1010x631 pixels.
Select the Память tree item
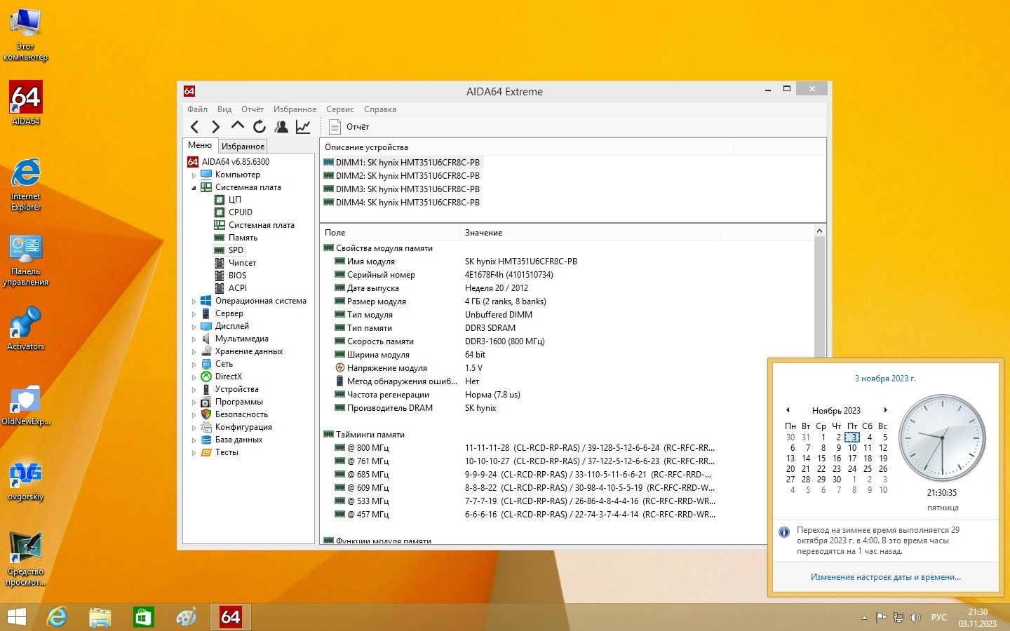tap(243, 238)
